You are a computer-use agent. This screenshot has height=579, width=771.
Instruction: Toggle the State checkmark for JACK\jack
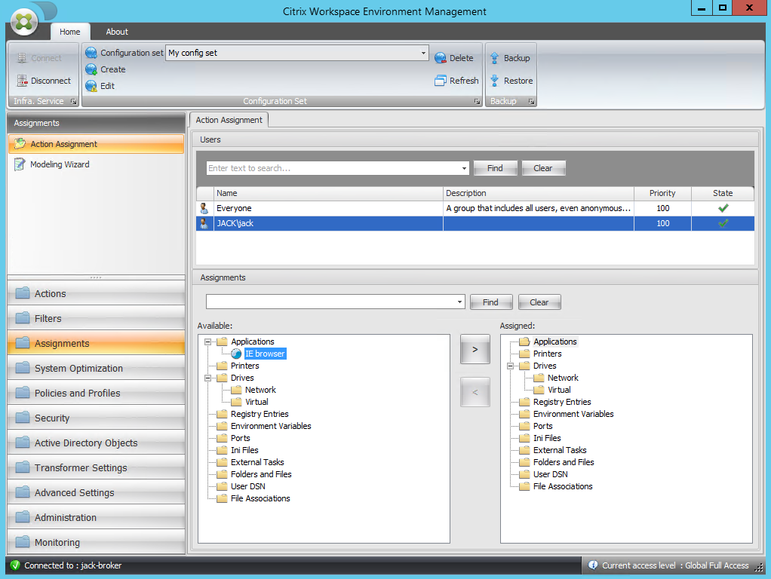tap(721, 222)
